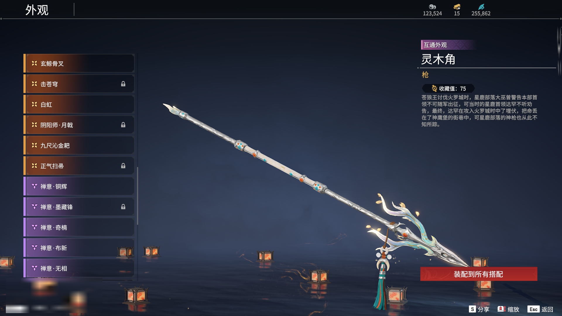Choose the 禅意·布新 skin
The width and height of the screenshot is (562, 316).
point(79,248)
